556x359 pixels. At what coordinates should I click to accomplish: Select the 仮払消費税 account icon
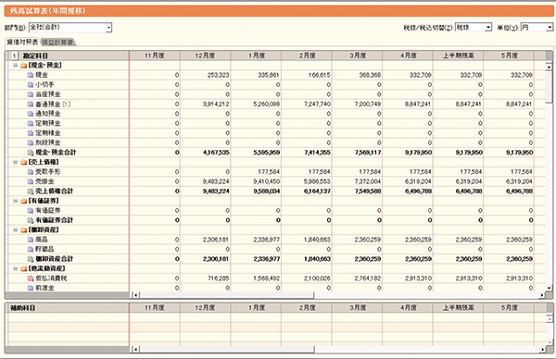[x=31, y=279]
